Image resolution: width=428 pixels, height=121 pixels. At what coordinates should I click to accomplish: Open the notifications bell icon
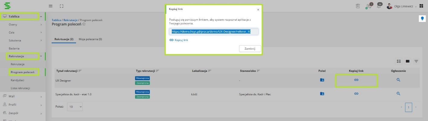379,6
